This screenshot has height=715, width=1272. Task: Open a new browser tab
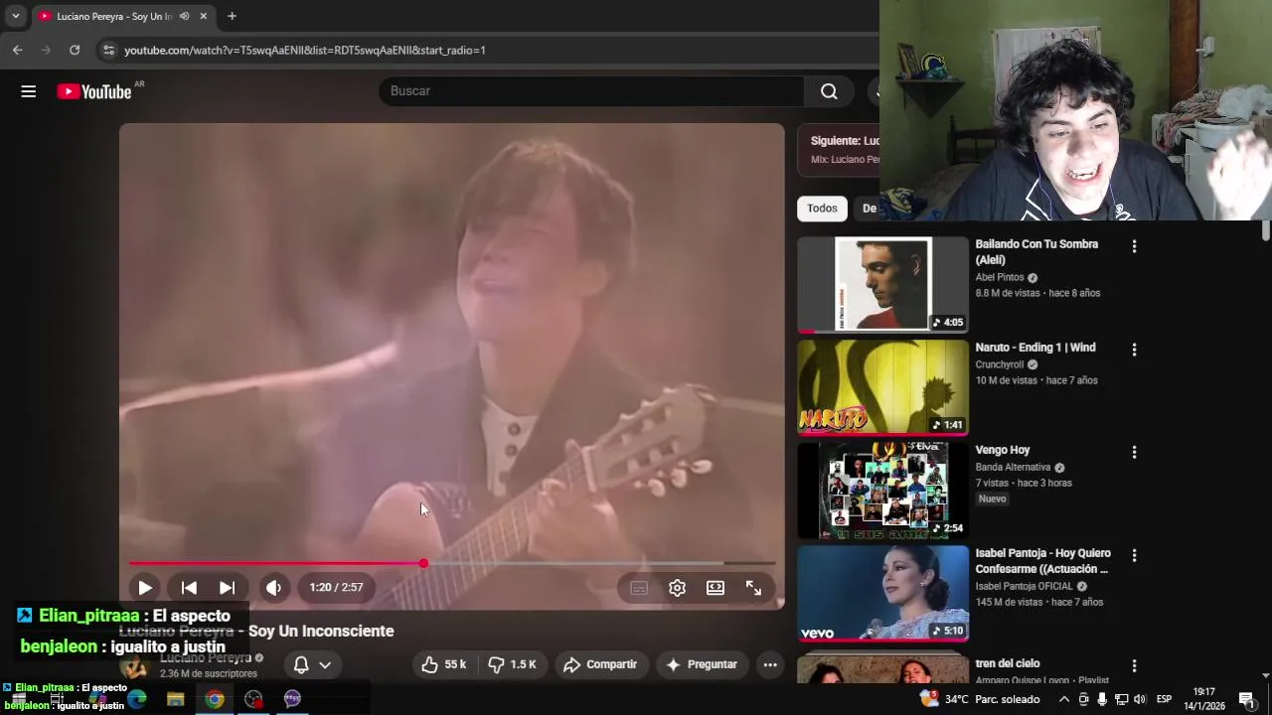232,16
